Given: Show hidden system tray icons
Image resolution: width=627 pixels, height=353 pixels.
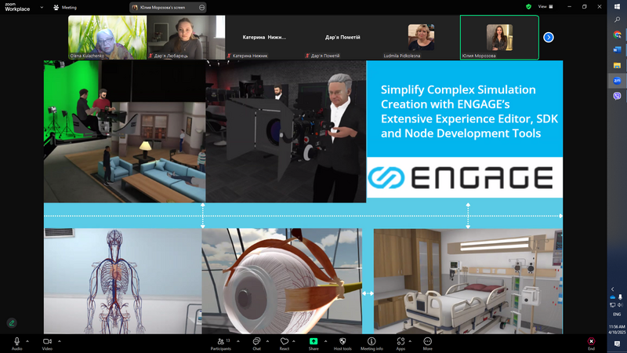Looking at the screenshot, I should [x=613, y=289].
